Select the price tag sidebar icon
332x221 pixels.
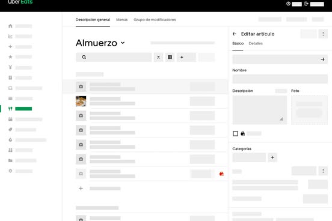(10, 130)
